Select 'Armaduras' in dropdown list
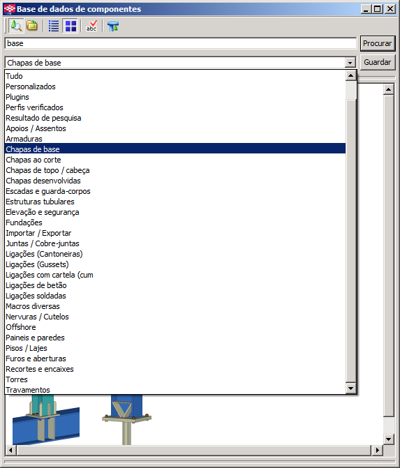Viewport: 400px width, 468px height. (x=175, y=139)
